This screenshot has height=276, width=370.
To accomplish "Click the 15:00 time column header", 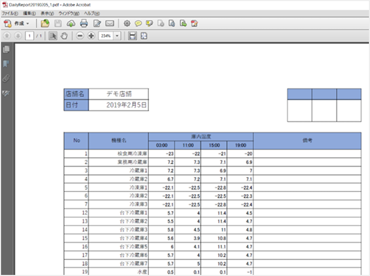I will [214, 145].
